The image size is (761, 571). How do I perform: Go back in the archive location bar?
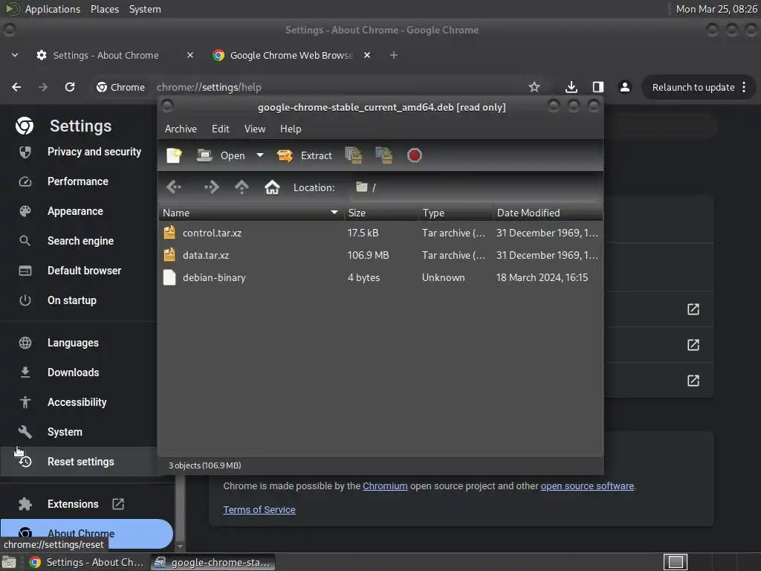[x=174, y=187]
